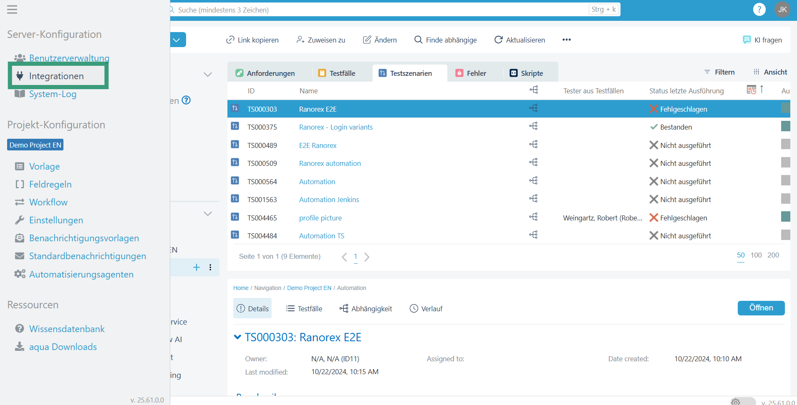The width and height of the screenshot is (797, 405).
Task: Click the hamburger menu icon
Action: coord(12,9)
